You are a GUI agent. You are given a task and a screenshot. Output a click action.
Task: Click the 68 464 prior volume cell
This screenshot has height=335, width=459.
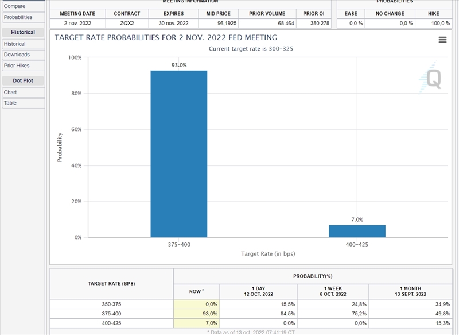coord(267,23)
